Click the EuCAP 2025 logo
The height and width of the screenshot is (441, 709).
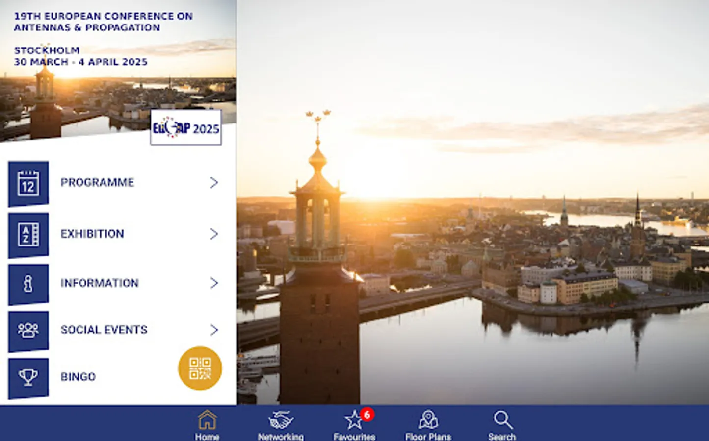[x=186, y=127]
